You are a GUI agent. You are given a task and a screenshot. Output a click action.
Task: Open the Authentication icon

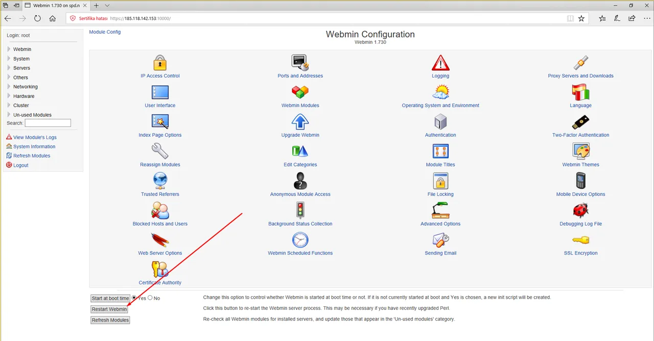440,122
